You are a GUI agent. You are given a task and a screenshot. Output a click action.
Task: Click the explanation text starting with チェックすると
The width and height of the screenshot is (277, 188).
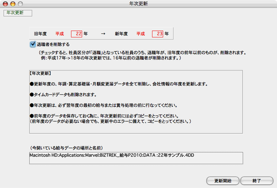(x=143, y=52)
